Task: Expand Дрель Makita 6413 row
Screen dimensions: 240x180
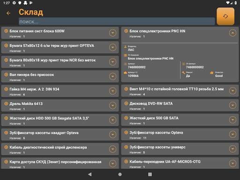Action: 112,105
